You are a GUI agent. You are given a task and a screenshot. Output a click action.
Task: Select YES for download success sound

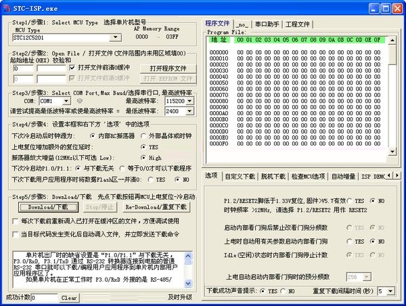click(x=263, y=291)
